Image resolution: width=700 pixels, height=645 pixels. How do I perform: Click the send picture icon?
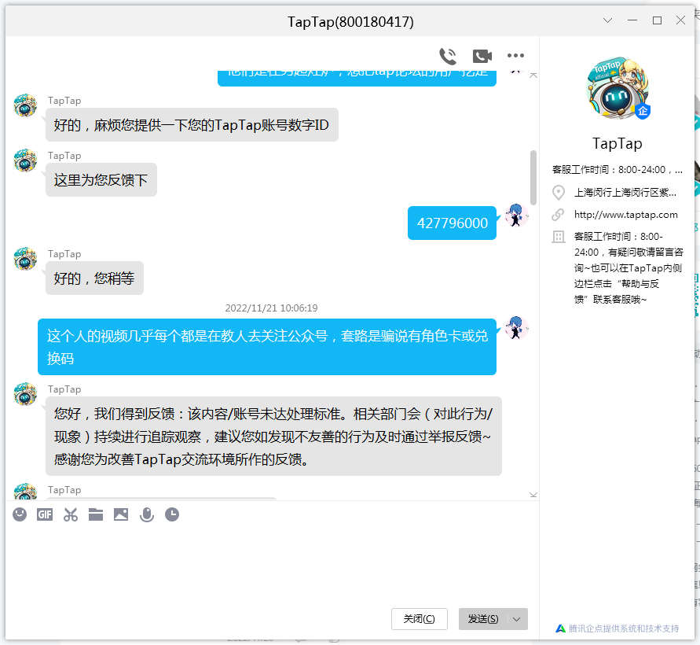click(x=121, y=514)
